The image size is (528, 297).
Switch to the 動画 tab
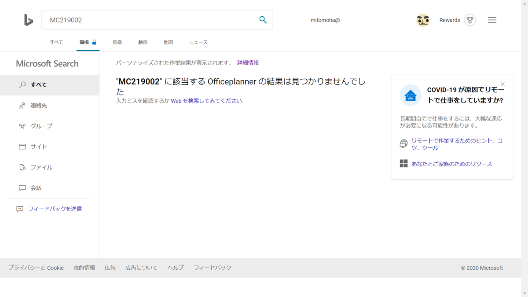pos(143,42)
